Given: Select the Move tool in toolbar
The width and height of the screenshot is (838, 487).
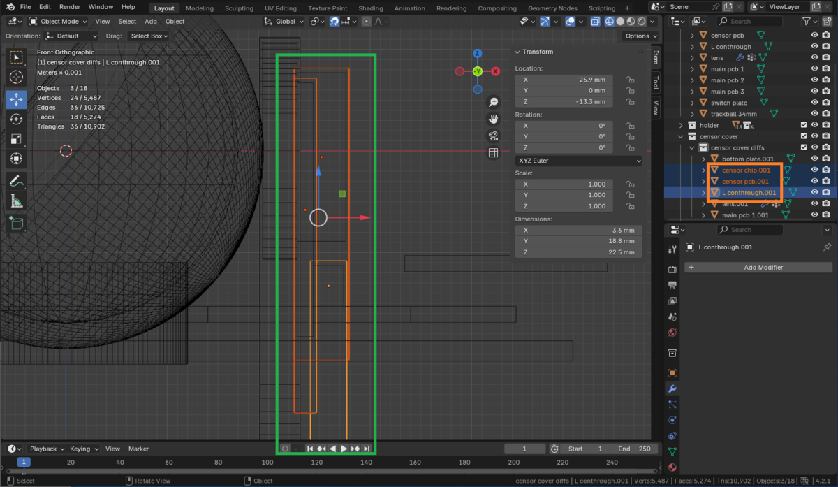Looking at the screenshot, I should tap(16, 99).
